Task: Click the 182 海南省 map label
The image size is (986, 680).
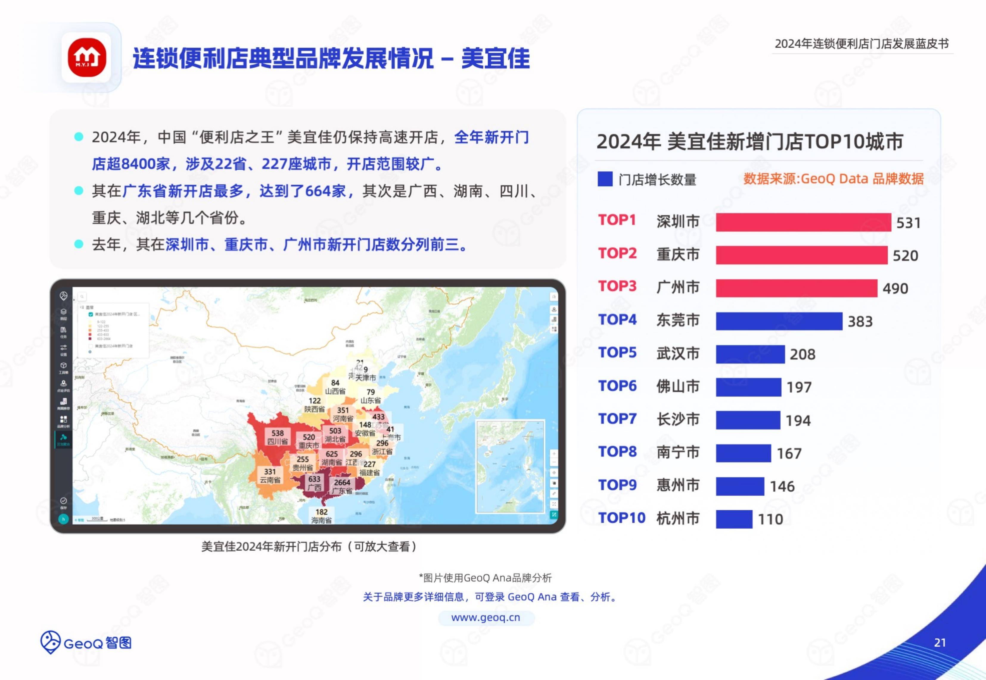Action: coord(321,516)
